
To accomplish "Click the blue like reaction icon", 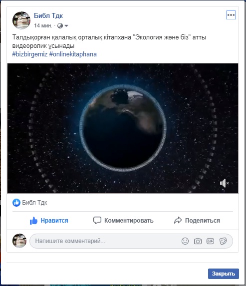I will click(x=16, y=203).
